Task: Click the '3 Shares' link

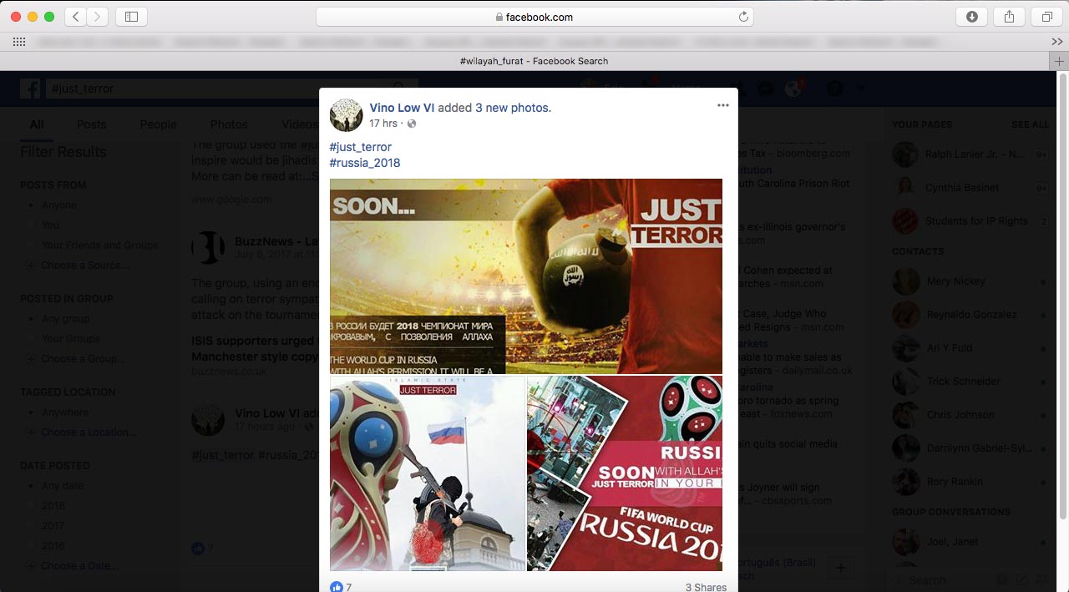Action: pos(706,587)
